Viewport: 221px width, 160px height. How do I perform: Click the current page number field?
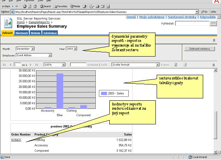[x=17, y=65]
